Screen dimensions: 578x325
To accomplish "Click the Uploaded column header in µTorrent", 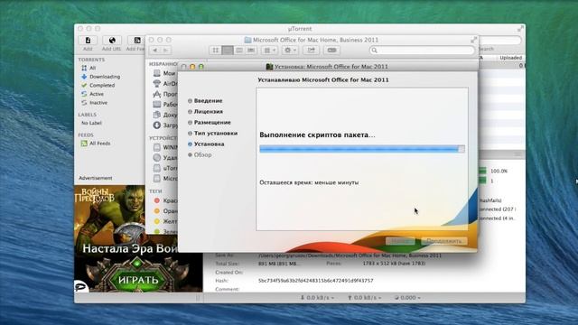I will (510, 58).
